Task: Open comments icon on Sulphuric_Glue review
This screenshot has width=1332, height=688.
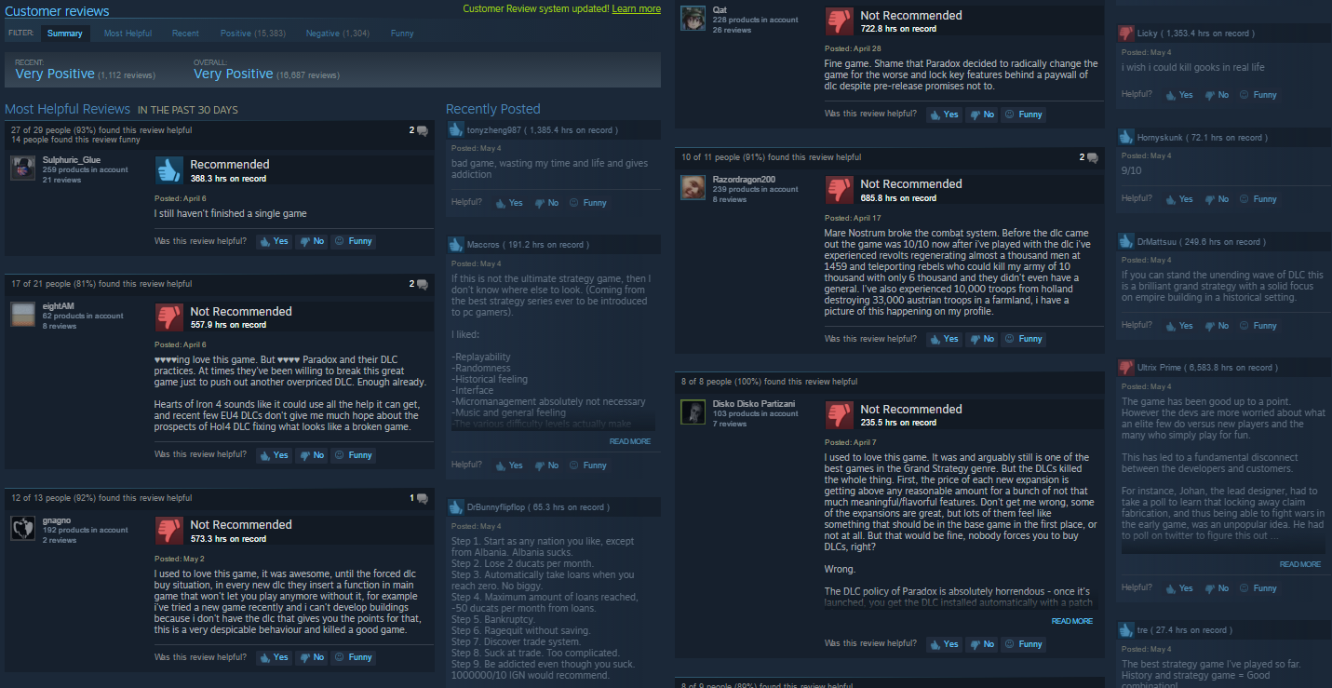Action: 423,130
